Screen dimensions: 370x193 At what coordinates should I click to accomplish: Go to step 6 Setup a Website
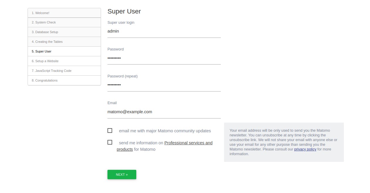(64, 61)
